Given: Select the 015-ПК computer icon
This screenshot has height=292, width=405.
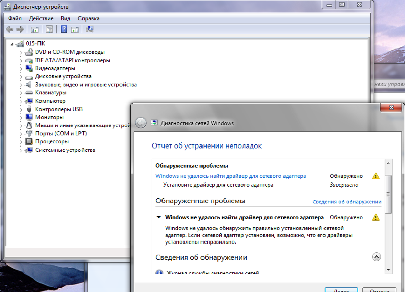Looking at the screenshot, I should [20, 44].
